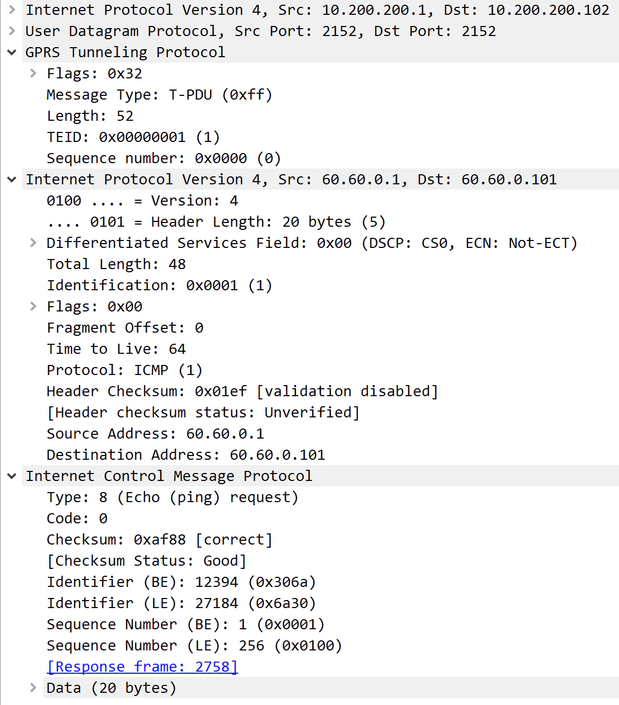The height and width of the screenshot is (705, 619).
Task: Expand the GTP Flags: 0x32 field
Action: pos(33,73)
